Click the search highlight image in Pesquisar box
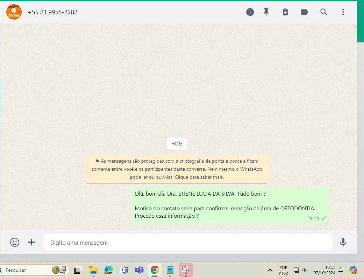 59,270
